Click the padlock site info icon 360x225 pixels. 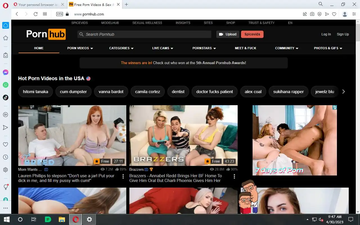[67, 14]
